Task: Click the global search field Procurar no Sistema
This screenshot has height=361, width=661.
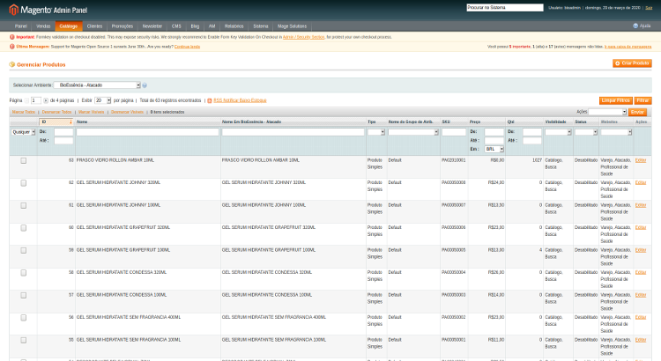Action: click(x=505, y=8)
